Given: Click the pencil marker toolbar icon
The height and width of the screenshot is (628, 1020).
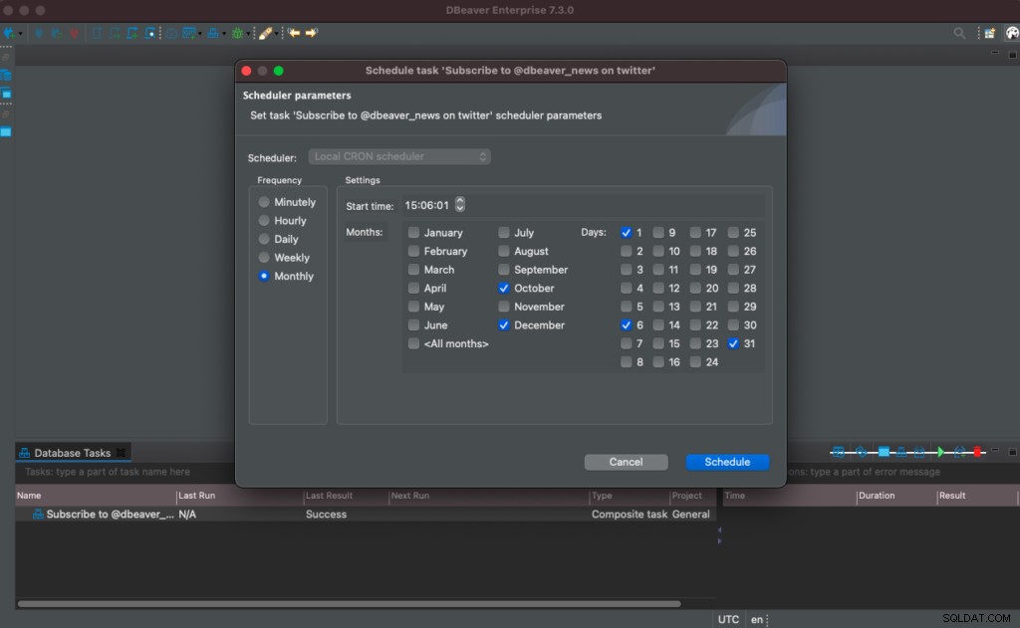Looking at the screenshot, I should pyautogui.click(x=265, y=33).
